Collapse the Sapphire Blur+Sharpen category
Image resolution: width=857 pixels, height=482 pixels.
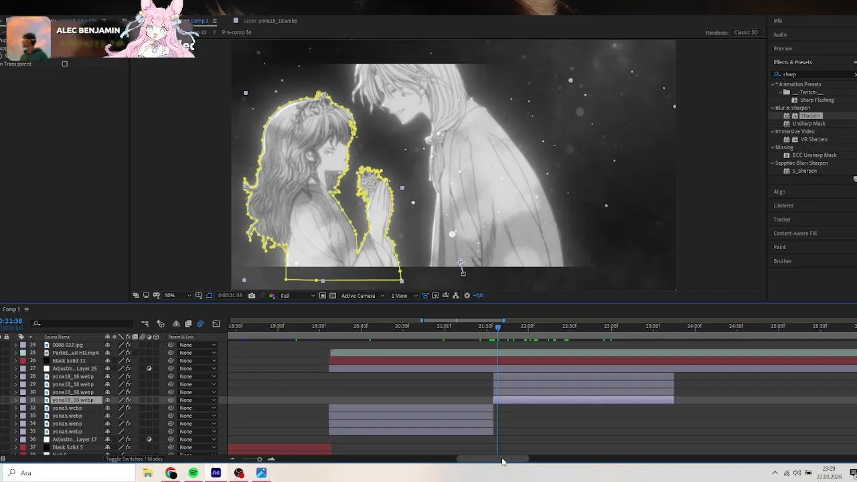pyautogui.click(x=773, y=163)
